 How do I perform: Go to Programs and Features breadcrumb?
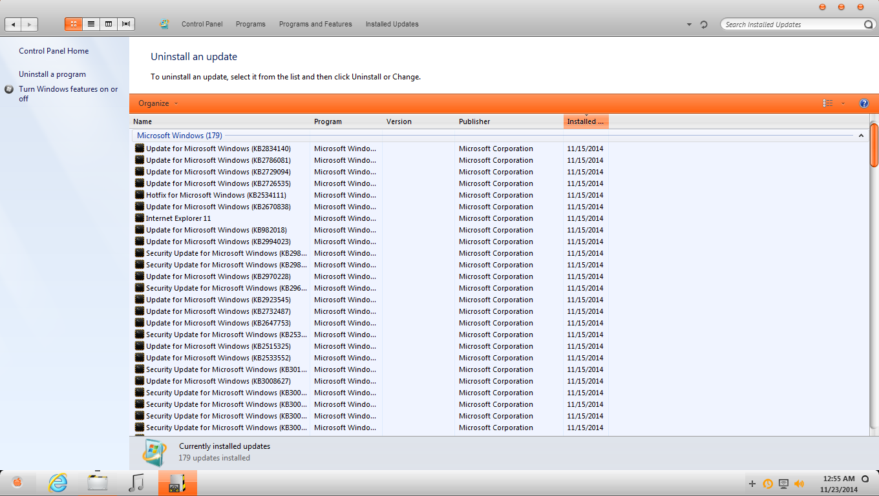[315, 24]
